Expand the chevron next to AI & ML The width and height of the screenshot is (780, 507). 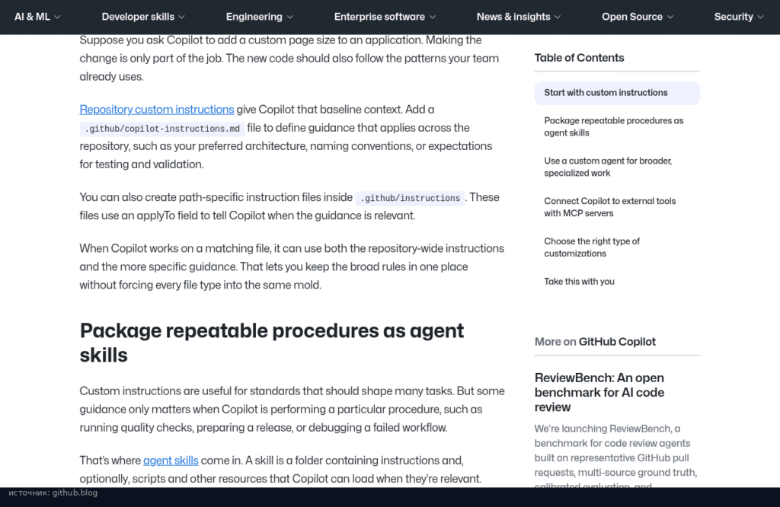57,18
